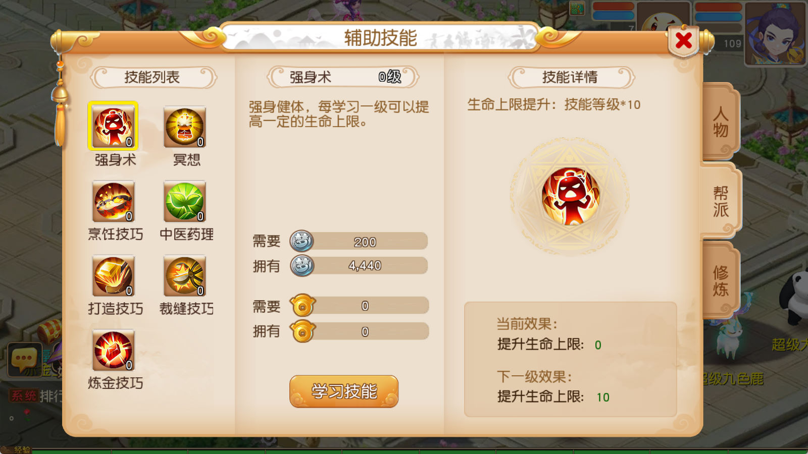Viewport: 808px width, 454px height.
Task: Tap the gold ingot icon in 拥有 row
Action: click(302, 331)
